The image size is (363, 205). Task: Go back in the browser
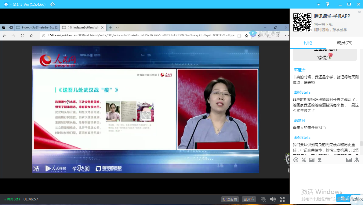coord(4,36)
